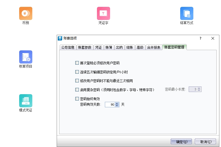The image size is (221, 147).
Task: Click the 密码有效天数 field showing 90
Action: (x=110, y=105)
